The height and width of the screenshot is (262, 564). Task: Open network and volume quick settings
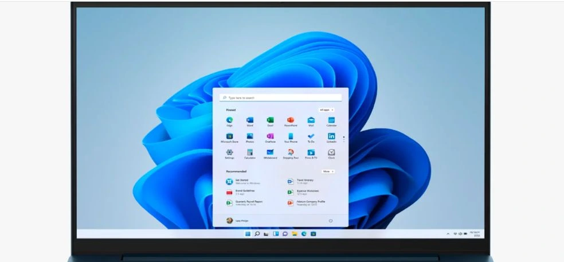(460, 234)
